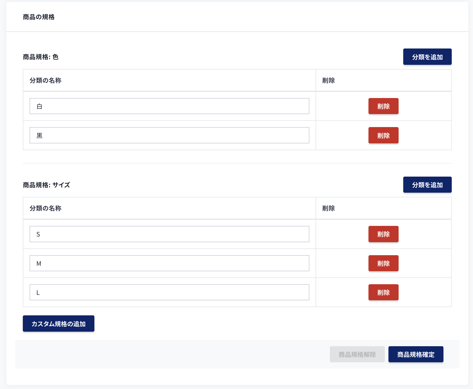Delete the L size classification
Viewport: 473px width, 389px height.
[383, 292]
